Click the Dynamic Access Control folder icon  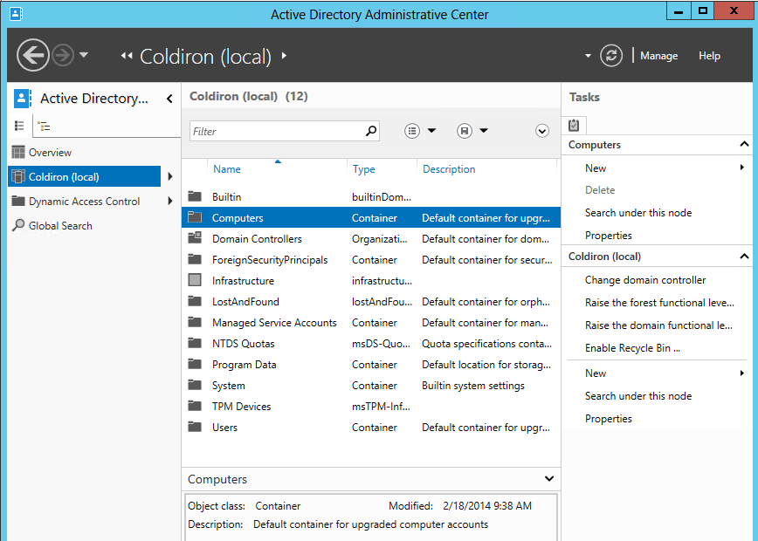[x=18, y=201]
